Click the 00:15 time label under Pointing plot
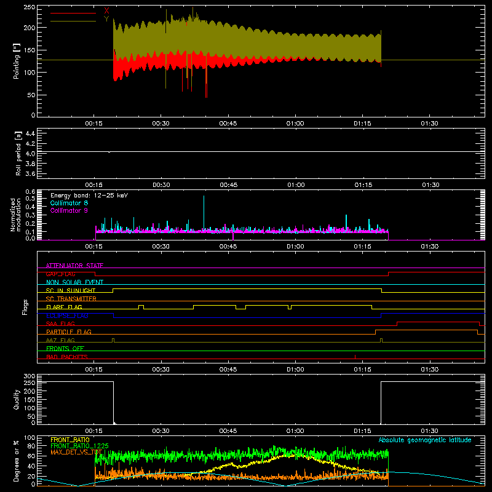 click(93, 124)
